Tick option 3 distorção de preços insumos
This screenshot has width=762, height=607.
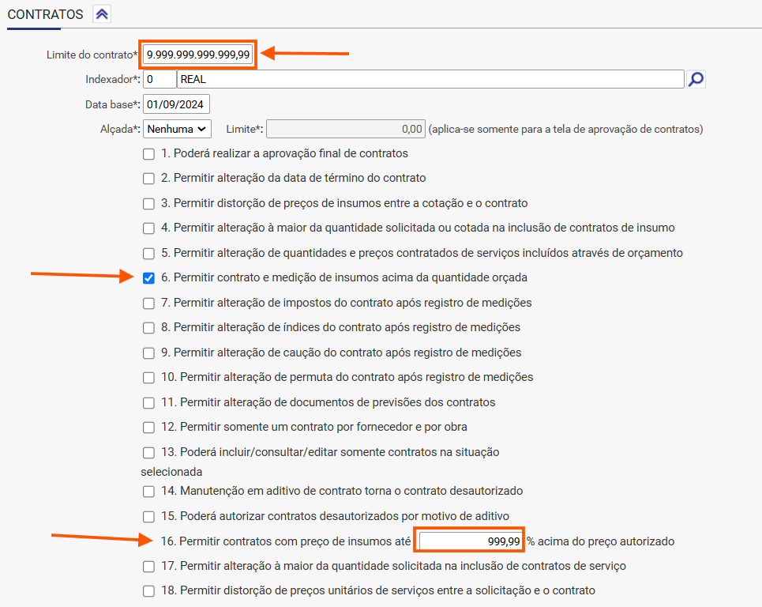148,204
